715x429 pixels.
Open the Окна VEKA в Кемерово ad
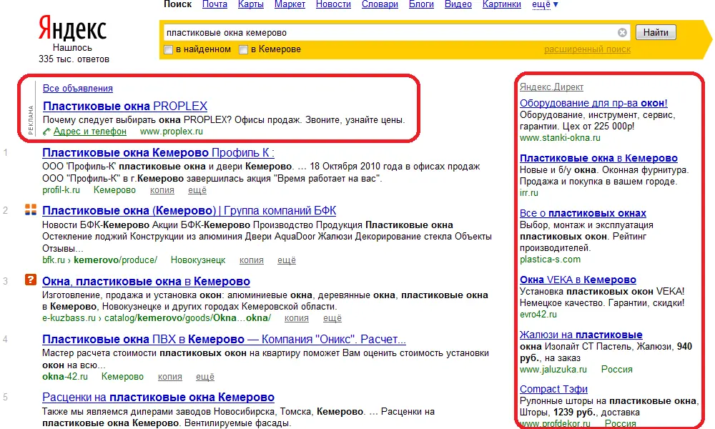(x=578, y=280)
